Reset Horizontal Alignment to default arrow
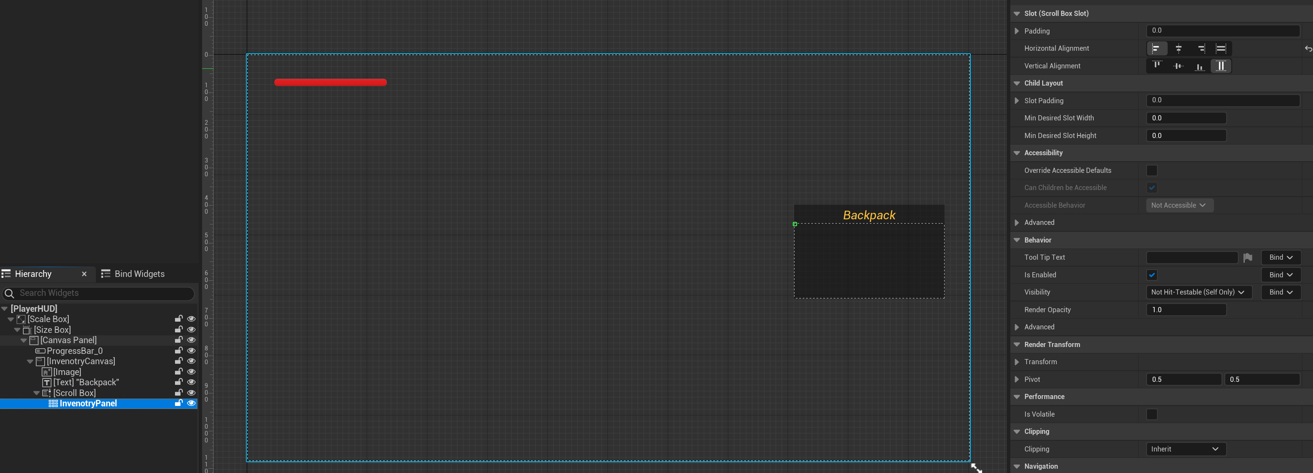 pos(1308,49)
